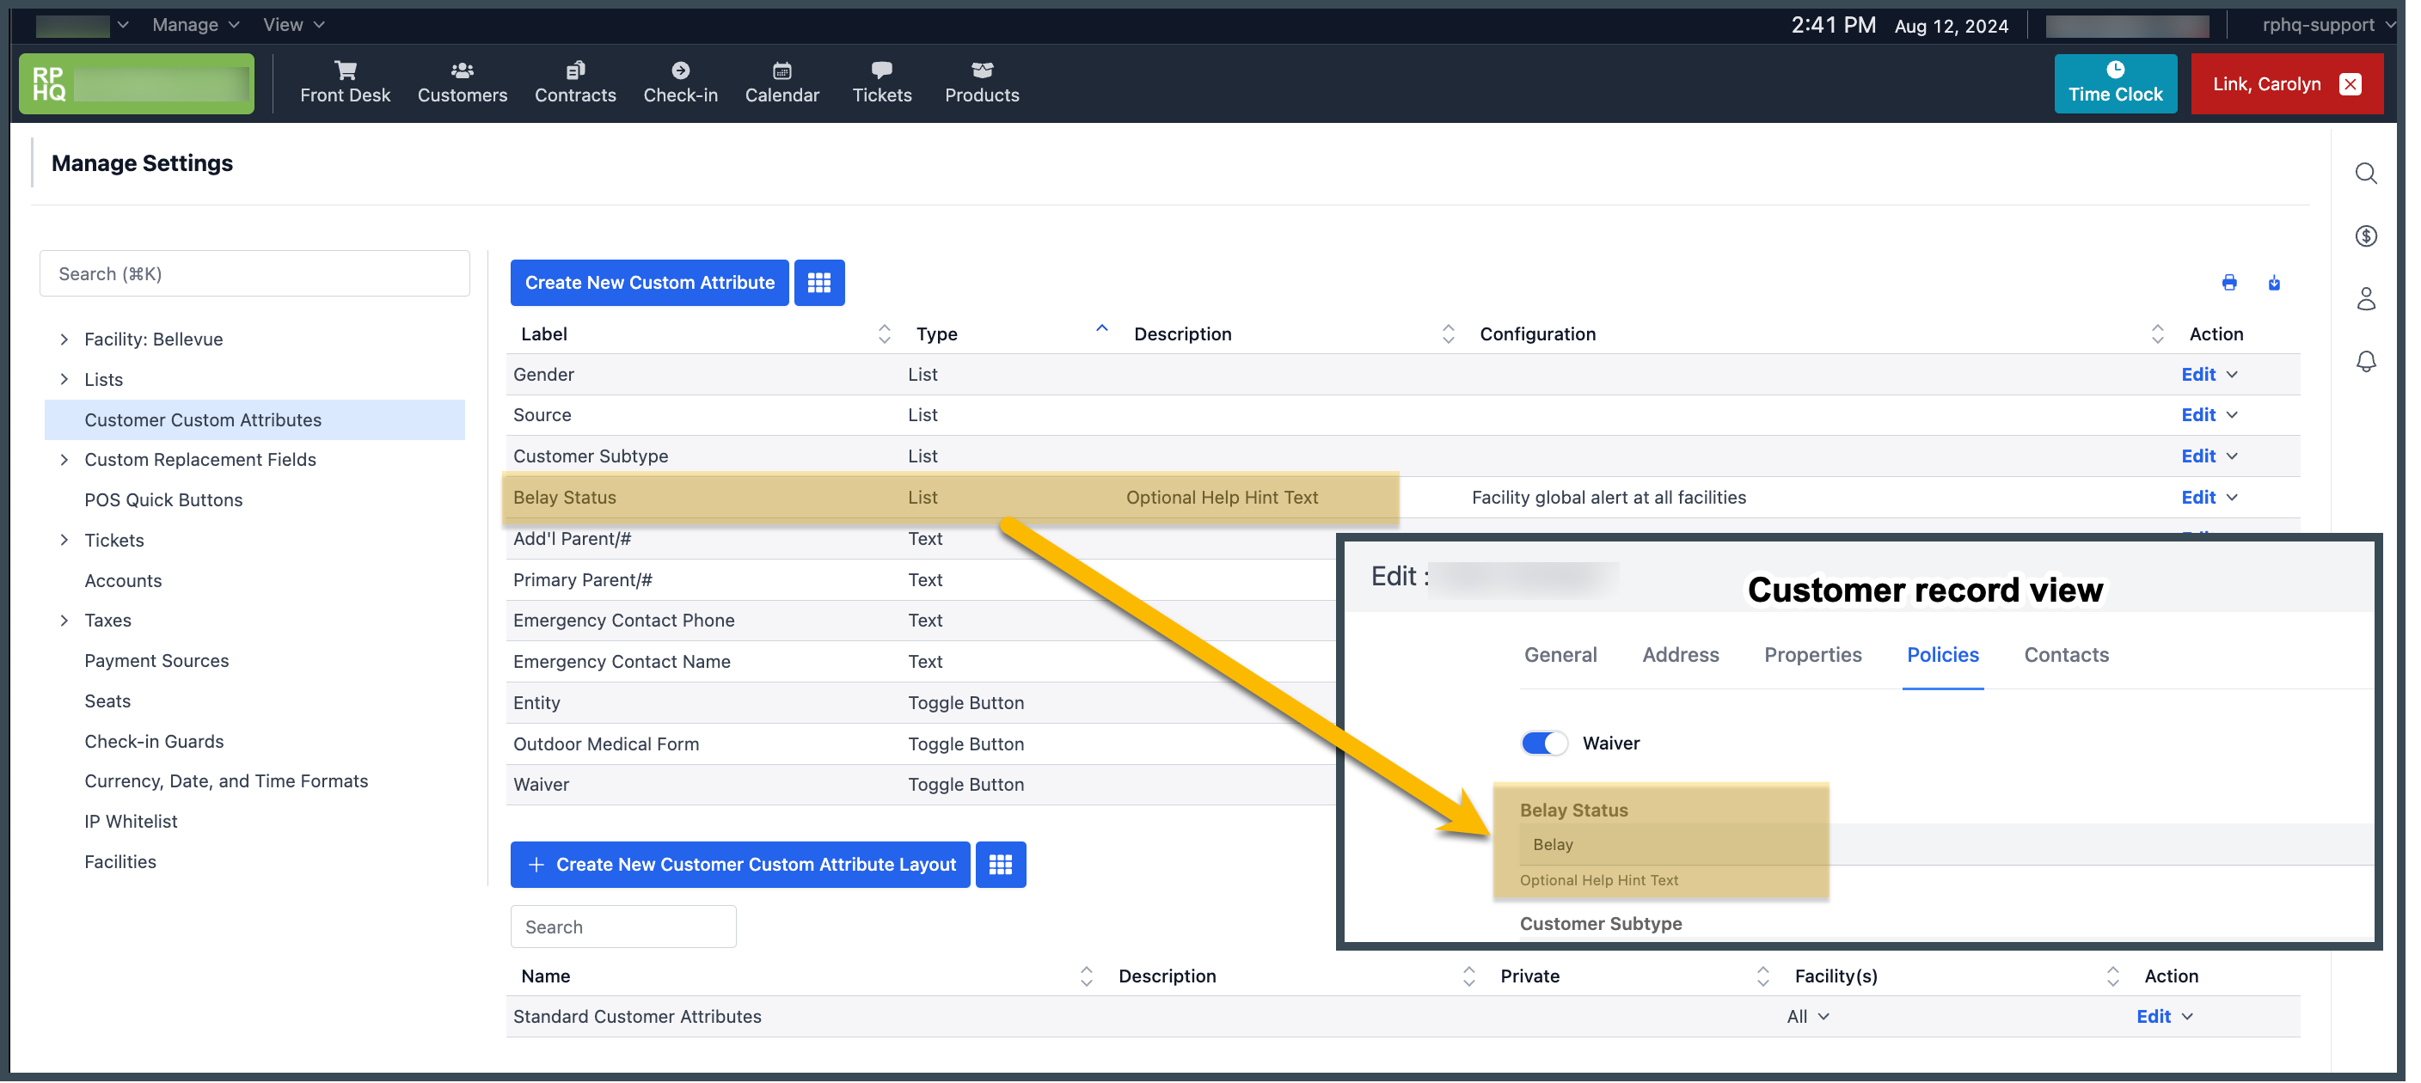Open the search magnifier in right sidebar
This screenshot has width=2421, height=1083.
point(2366,174)
